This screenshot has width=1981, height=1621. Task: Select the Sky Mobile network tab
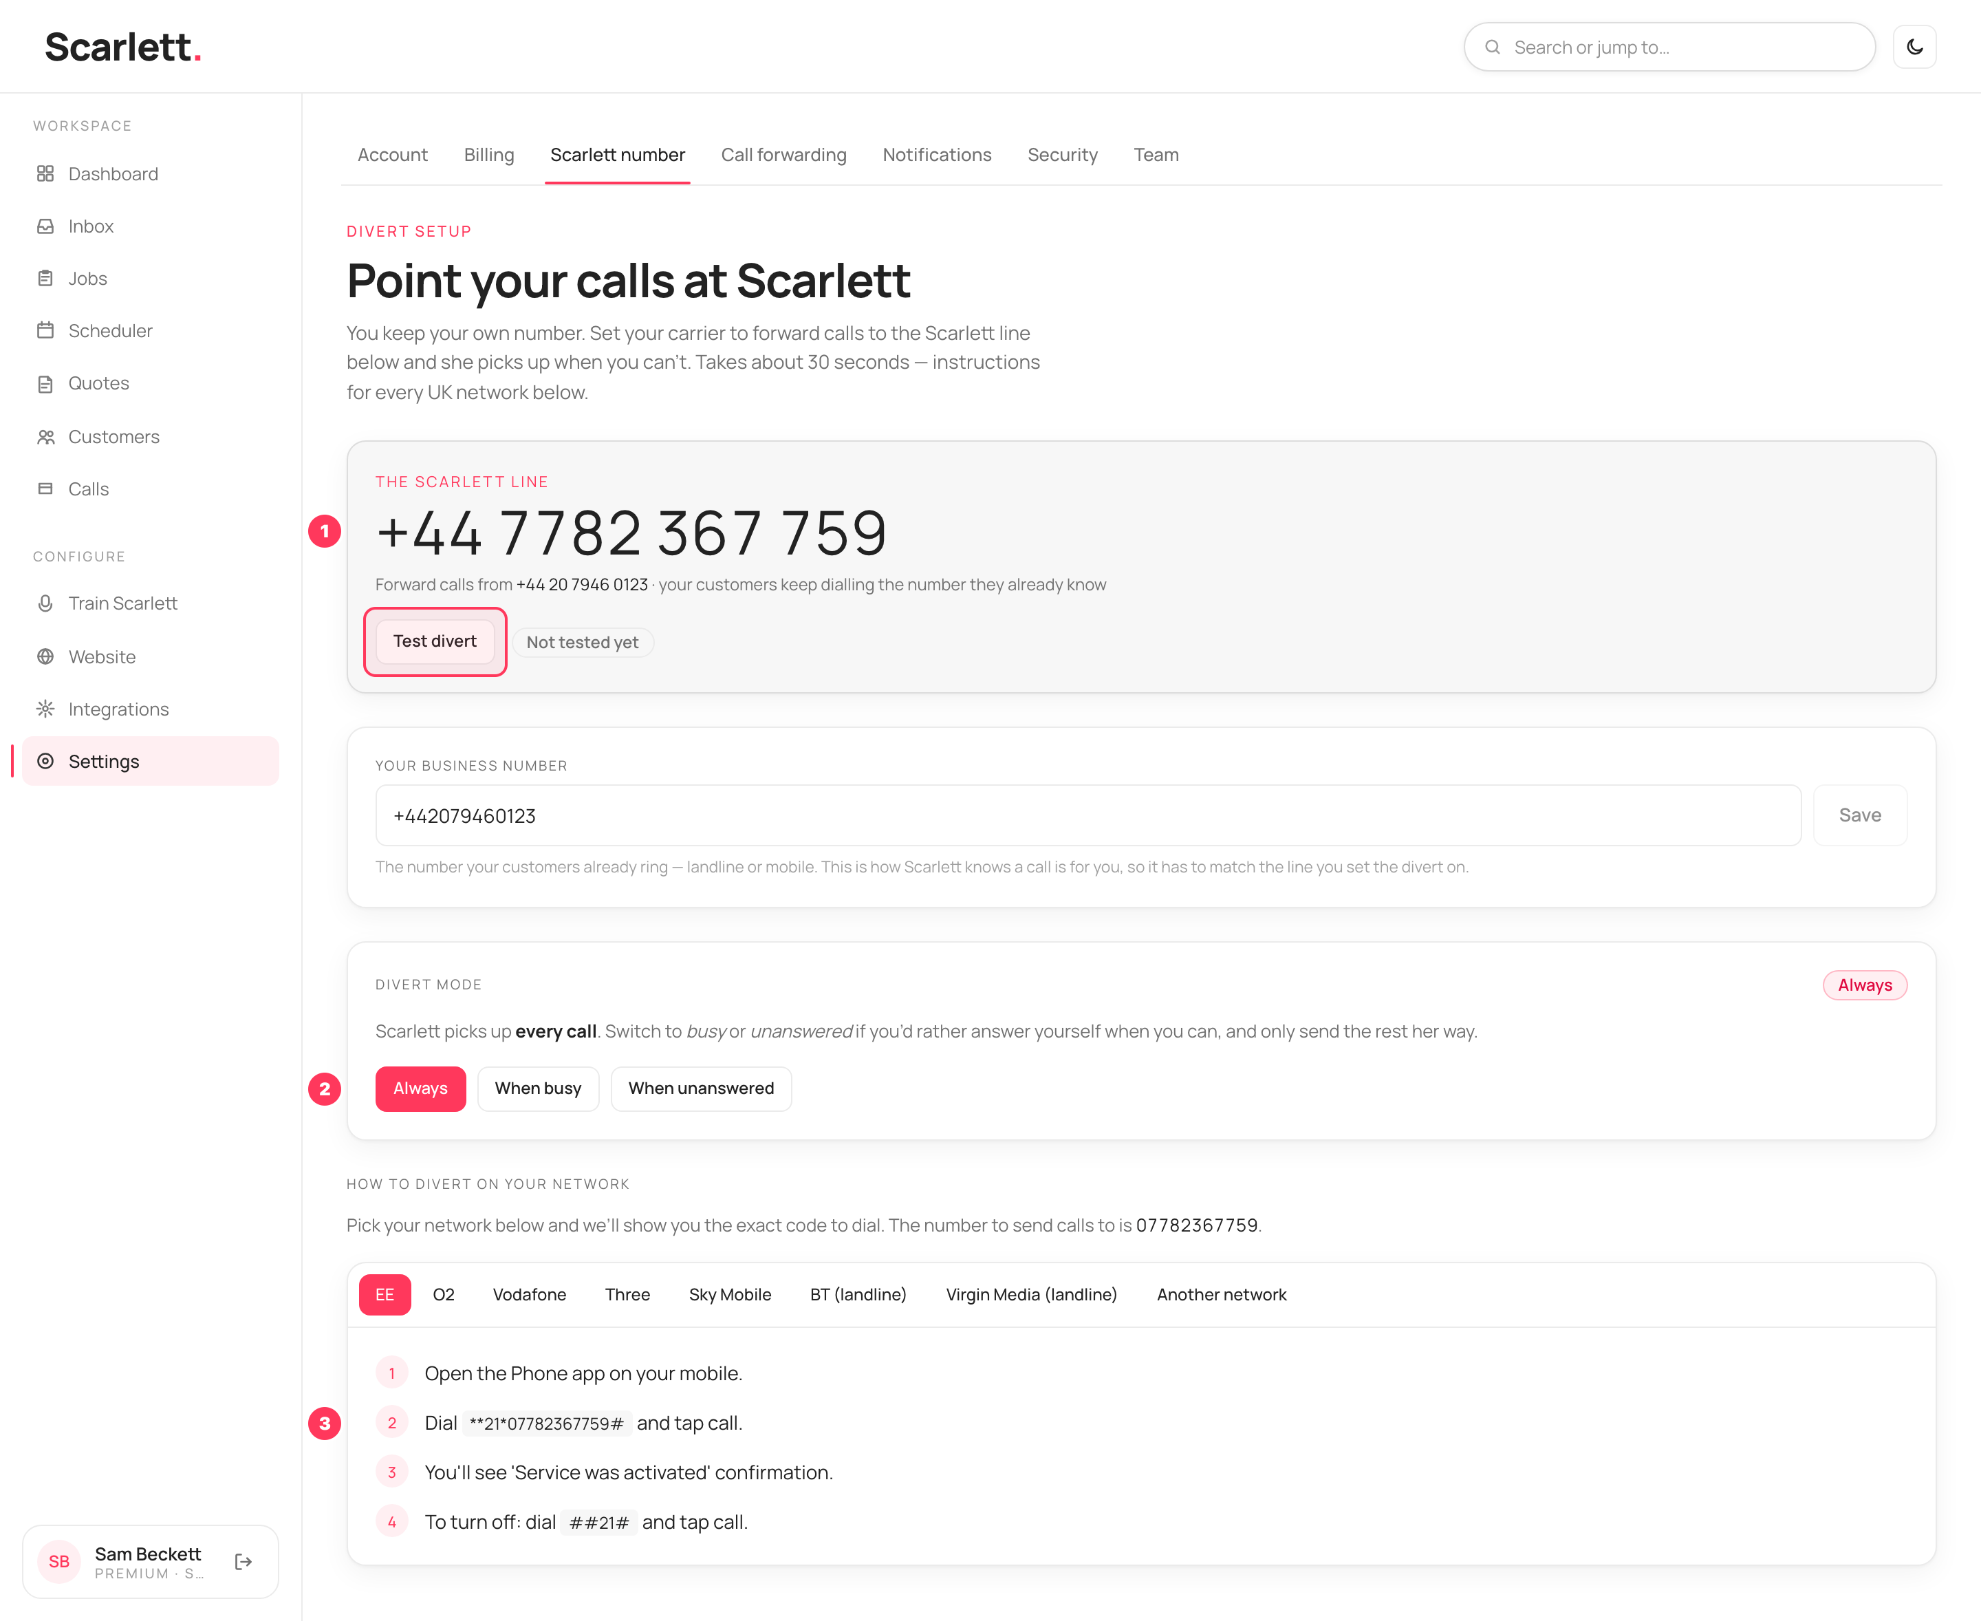tap(730, 1294)
